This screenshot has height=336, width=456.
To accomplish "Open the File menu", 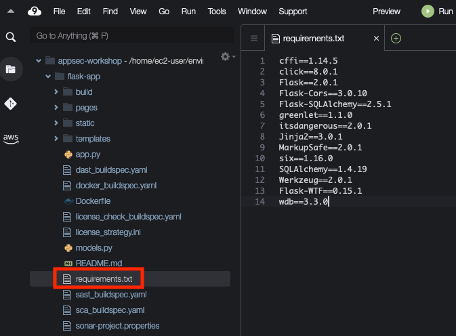I will tap(60, 12).
